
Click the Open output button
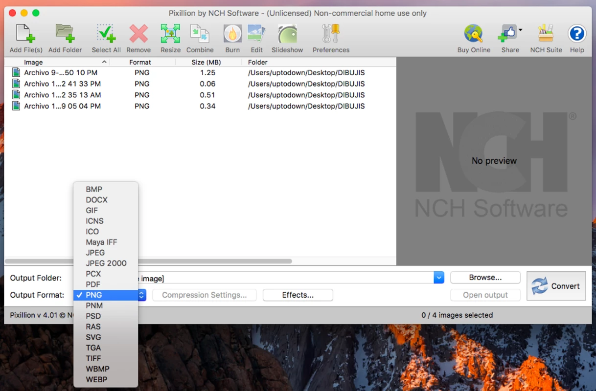coord(485,295)
